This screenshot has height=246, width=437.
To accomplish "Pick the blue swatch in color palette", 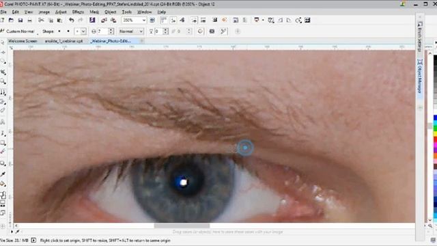I will (x=435, y=118).
